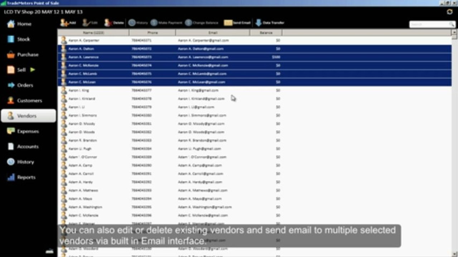This screenshot has width=458, height=257.
Task: Select the Aaron O. Moody row
Action: (x=255, y=124)
